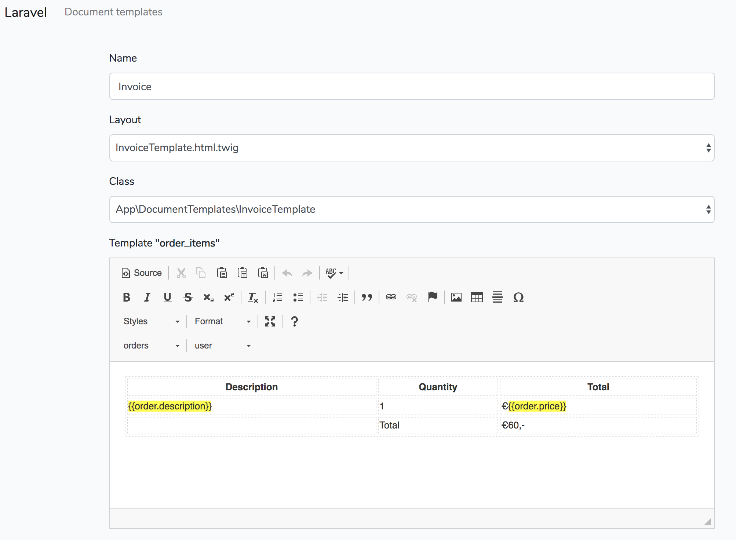Insert an image into the template
The width and height of the screenshot is (736, 540).
456,297
